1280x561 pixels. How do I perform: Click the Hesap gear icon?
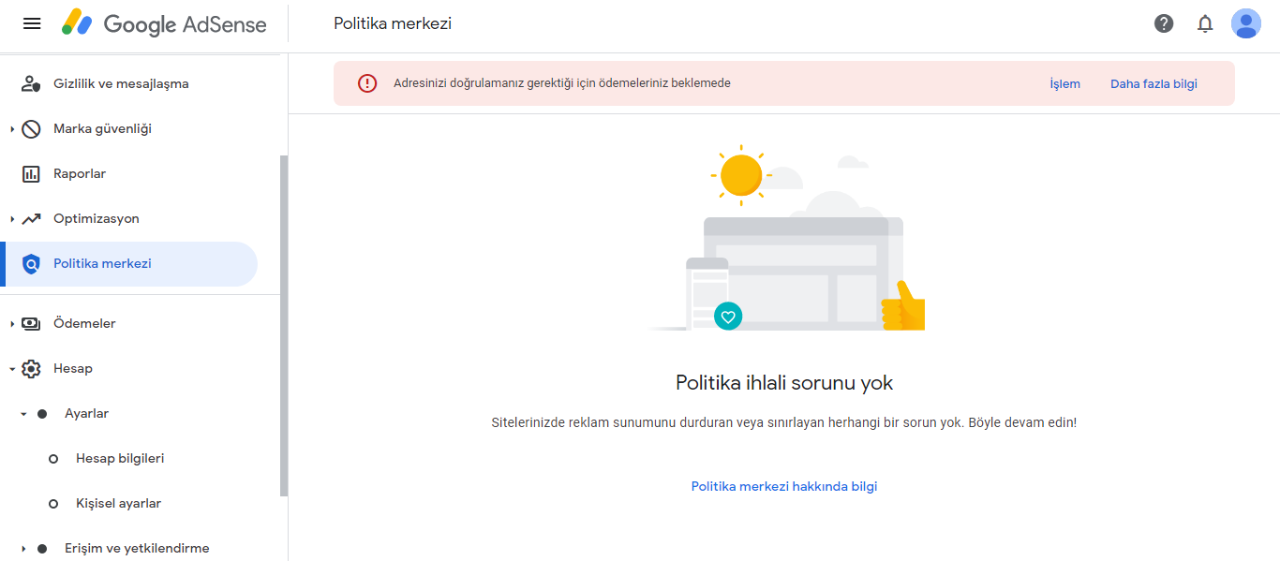tap(31, 369)
